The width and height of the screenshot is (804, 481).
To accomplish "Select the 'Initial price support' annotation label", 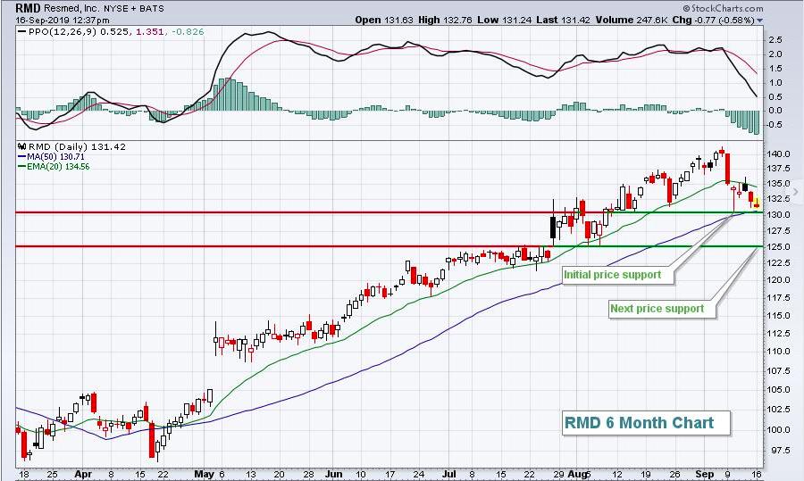I will tap(612, 274).
